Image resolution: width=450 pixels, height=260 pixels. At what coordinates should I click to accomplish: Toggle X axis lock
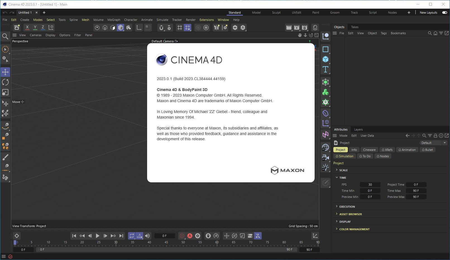(x=27, y=28)
